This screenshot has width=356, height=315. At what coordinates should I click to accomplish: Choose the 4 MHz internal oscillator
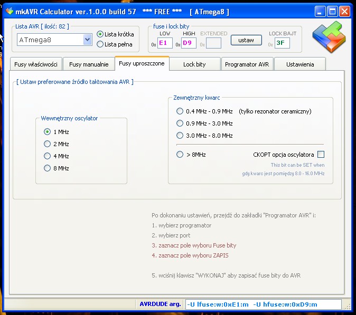pyautogui.click(x=57, y=156)
